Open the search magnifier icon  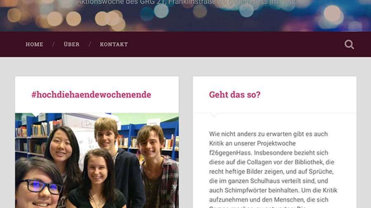point(349,44)
